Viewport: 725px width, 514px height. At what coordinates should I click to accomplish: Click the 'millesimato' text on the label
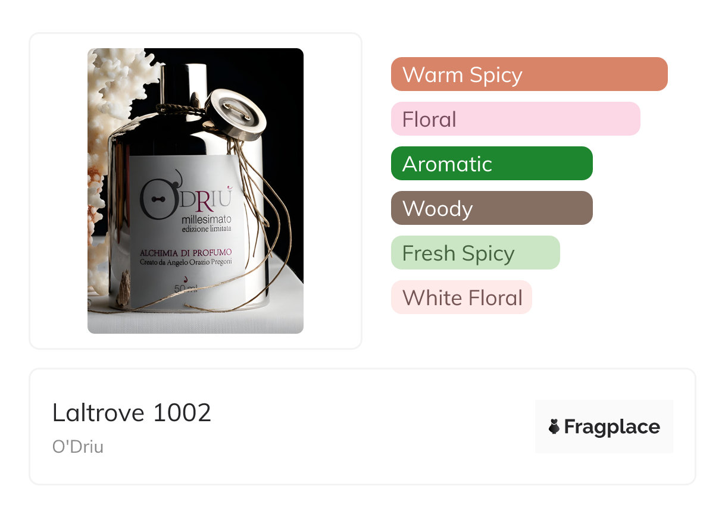(207, 220)
